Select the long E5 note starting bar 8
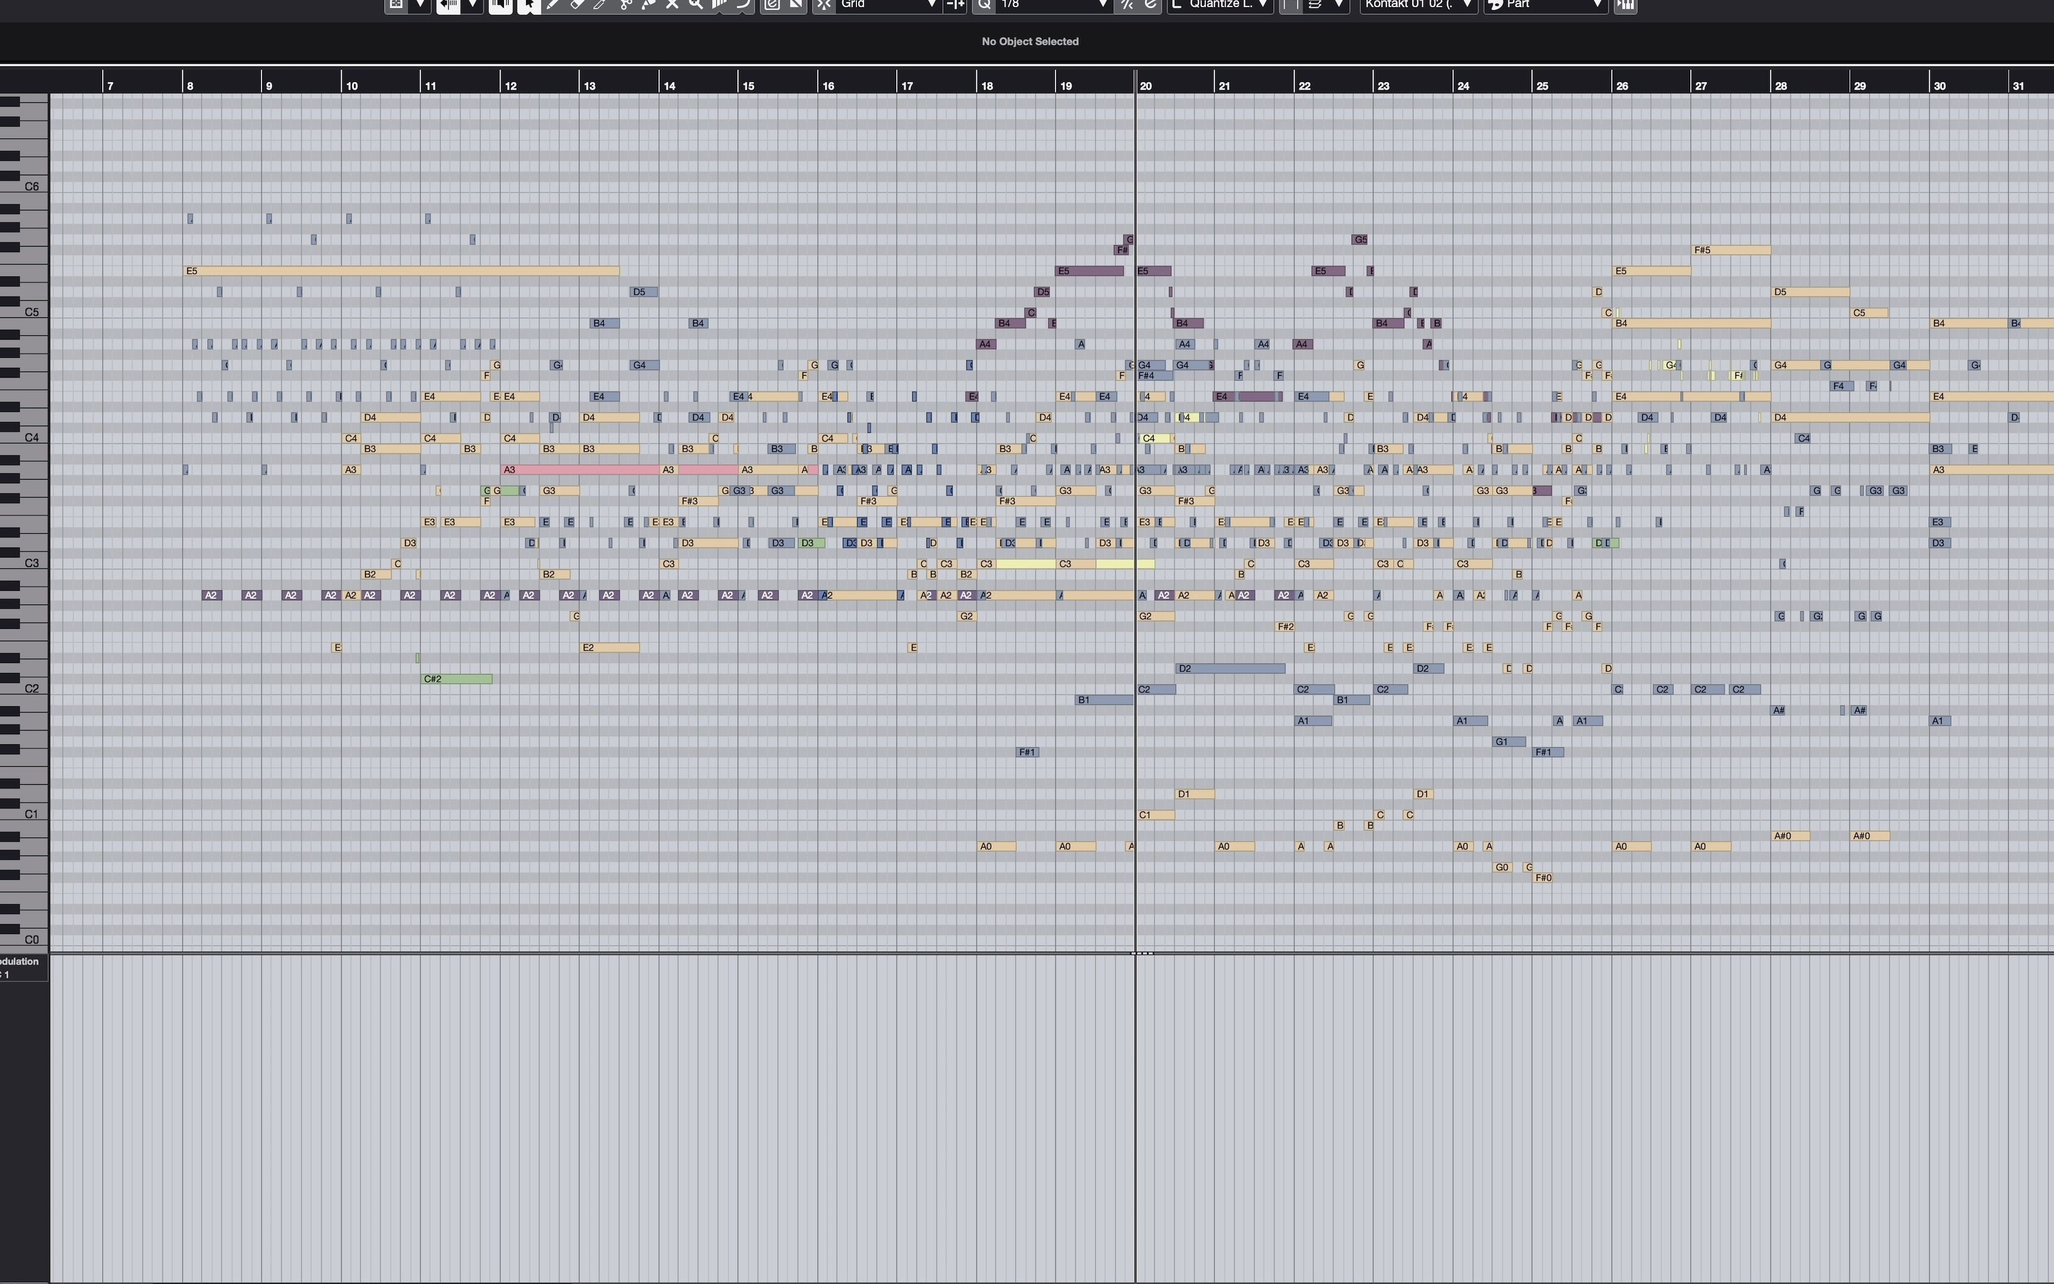The width and height of the screenshot is (2054, 1284). click(x=401, y=271)
